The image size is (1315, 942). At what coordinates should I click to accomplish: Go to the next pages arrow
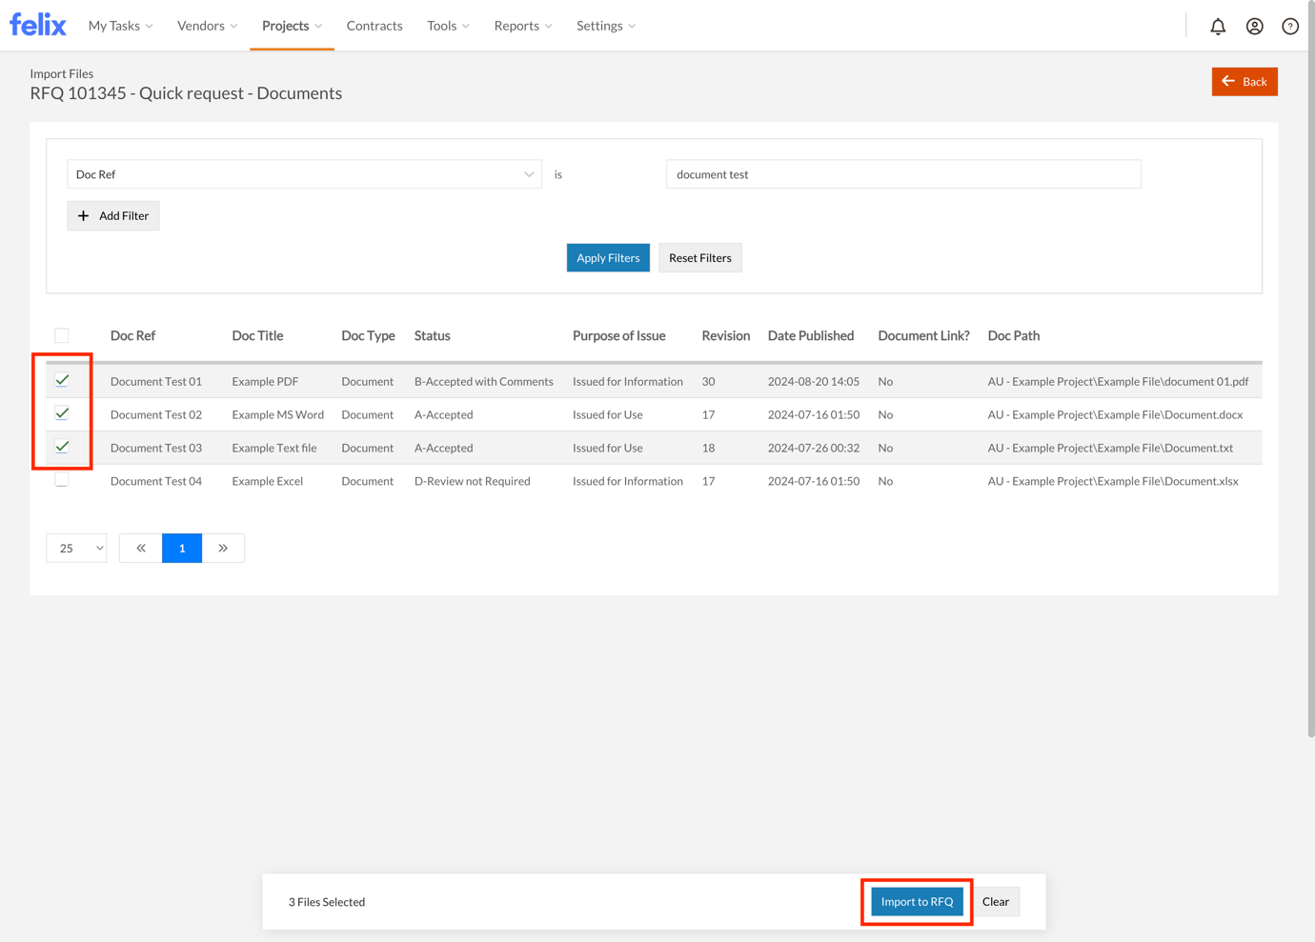(x=223, y=548)
